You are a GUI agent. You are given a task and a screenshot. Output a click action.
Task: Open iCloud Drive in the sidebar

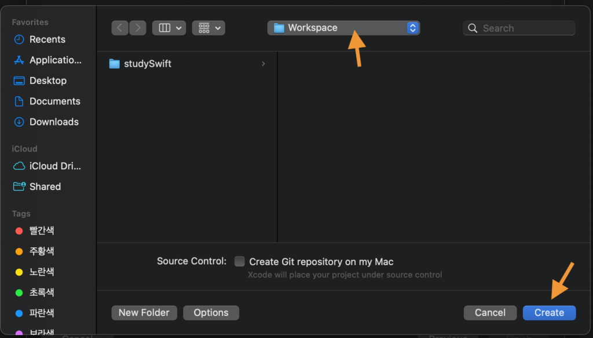coord(55,166)
